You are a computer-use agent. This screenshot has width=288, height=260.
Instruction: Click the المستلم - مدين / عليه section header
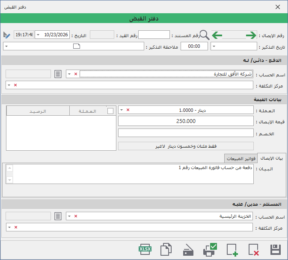click(x=144, y=204)
